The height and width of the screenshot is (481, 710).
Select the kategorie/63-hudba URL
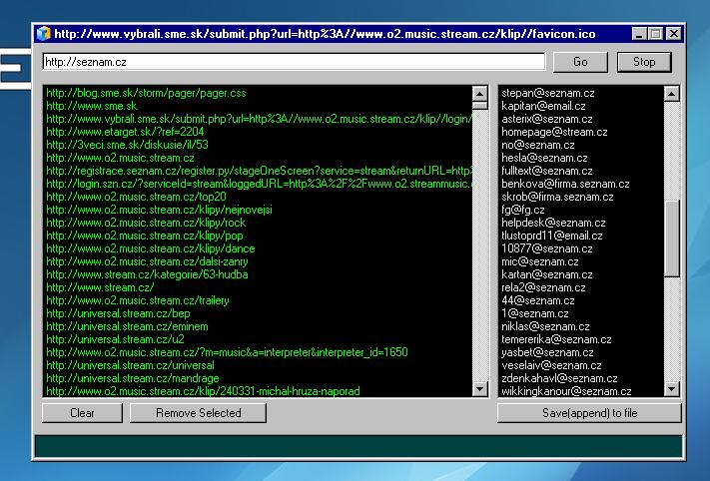147,274
